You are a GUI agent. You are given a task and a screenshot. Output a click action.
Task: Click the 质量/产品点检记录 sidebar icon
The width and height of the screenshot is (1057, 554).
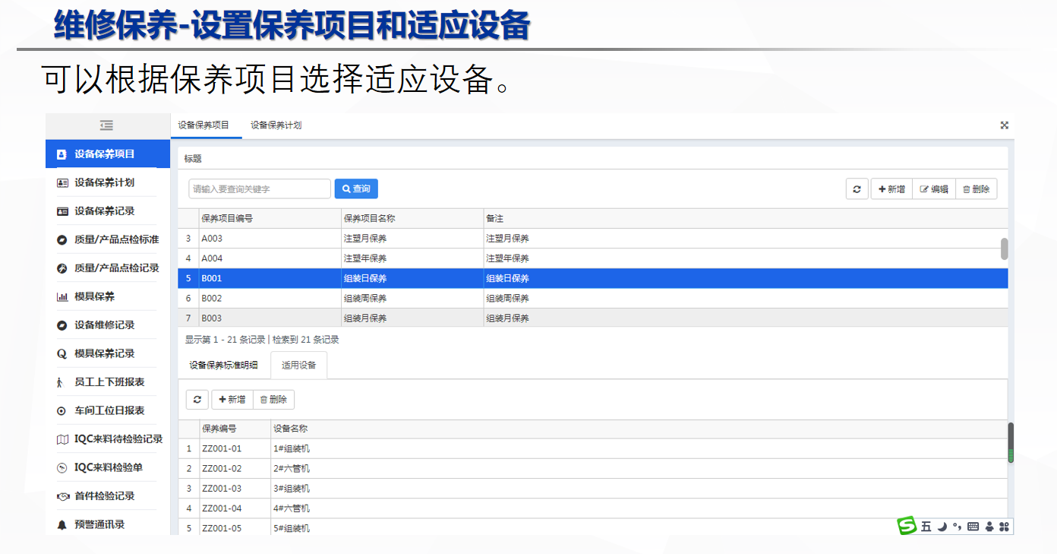click(62, 268)
